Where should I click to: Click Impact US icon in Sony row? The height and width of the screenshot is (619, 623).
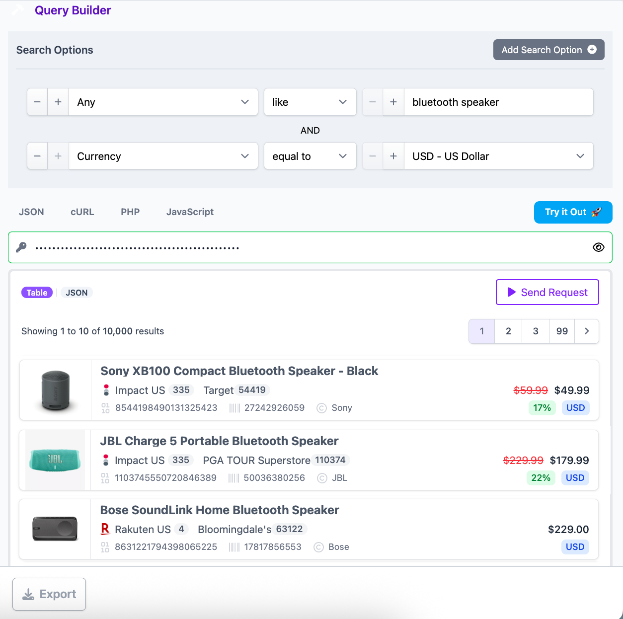click(106, 390)
